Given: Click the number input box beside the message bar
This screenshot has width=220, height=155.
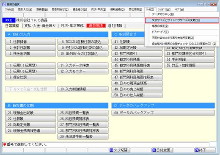Looking at the screenshot, I should point(213,144).
